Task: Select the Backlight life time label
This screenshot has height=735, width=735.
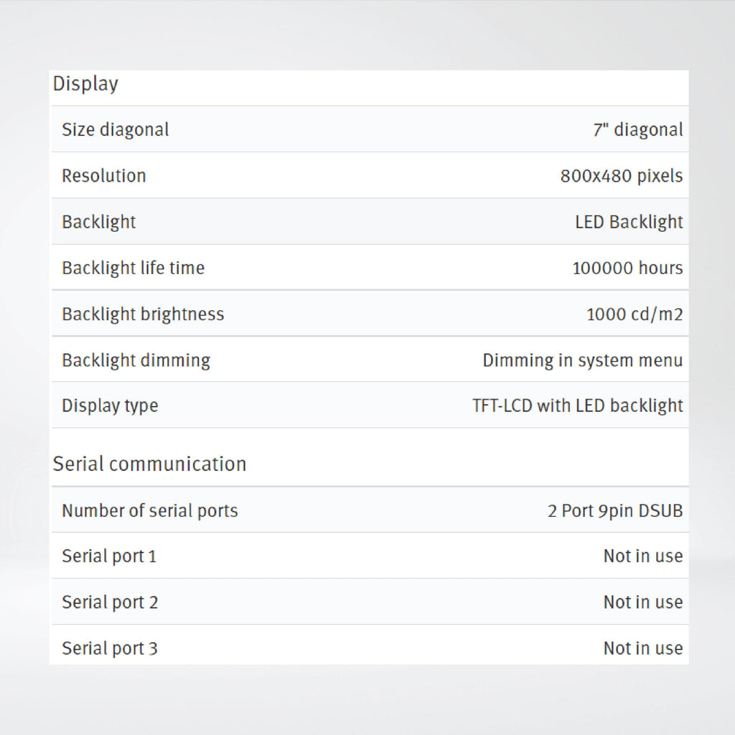Action: pyautogui.click(x=133, y=268)
